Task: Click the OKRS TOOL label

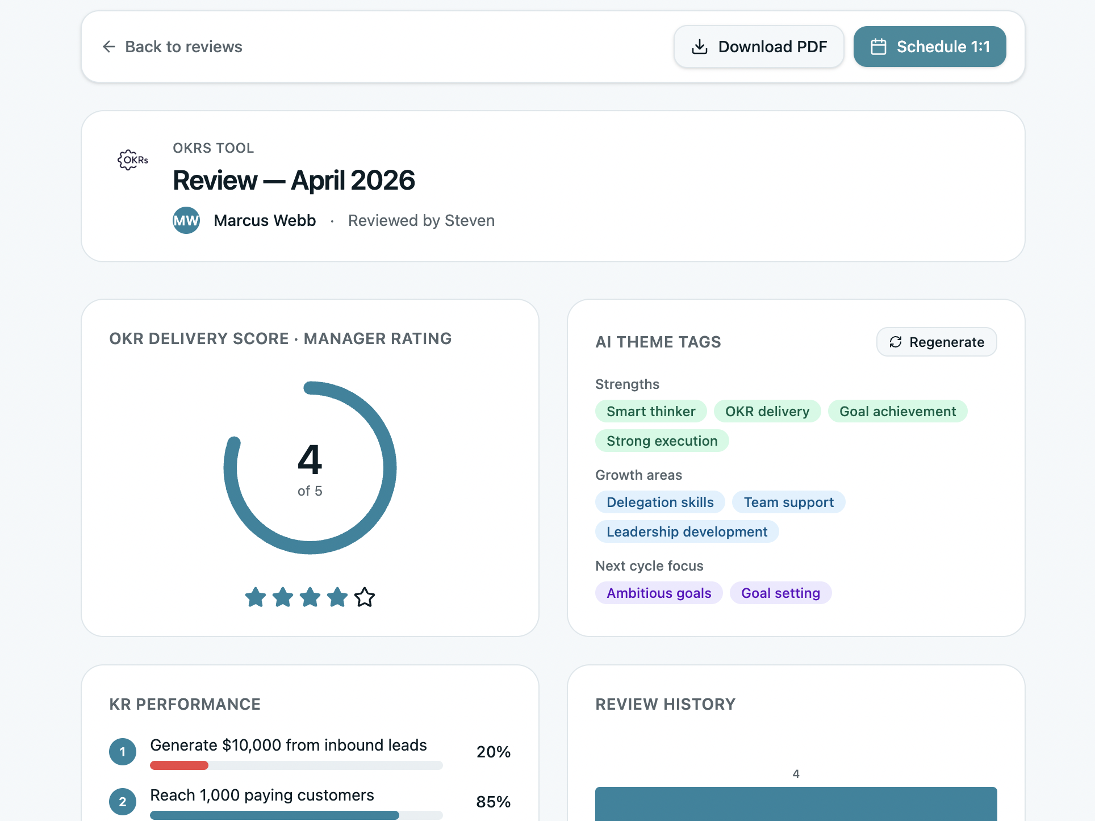Action: pos(213,148)
